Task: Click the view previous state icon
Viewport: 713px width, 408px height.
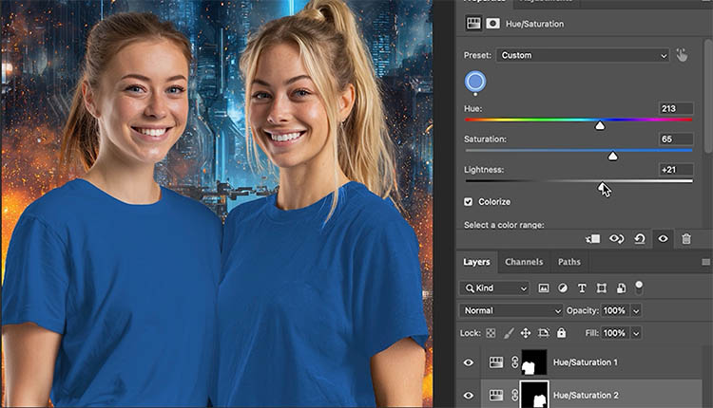Action: 617,239
